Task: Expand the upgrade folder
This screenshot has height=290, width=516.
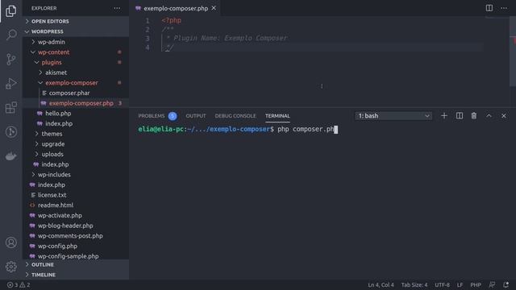Action: coord(53,144)
